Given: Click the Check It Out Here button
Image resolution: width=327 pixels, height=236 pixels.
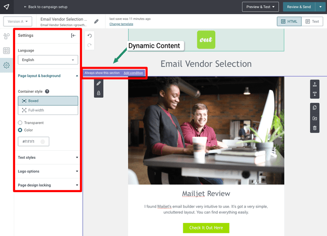Looking at the screenshot, I should coord(206,228).
